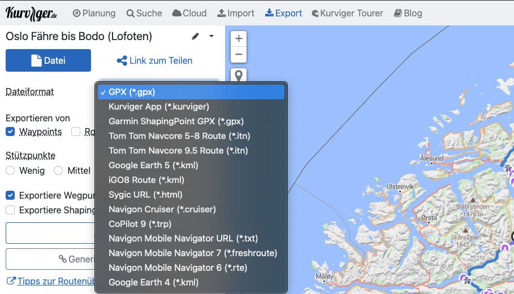
Task: Select Google Earth 5 (*.kml) option
Action: [x=153, y=165]
